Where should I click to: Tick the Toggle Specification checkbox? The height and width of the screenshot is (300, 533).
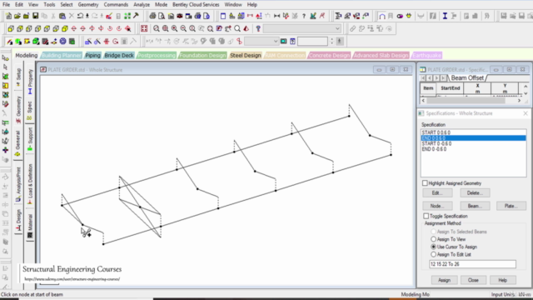pyautogui.click(x=426, y=216)
